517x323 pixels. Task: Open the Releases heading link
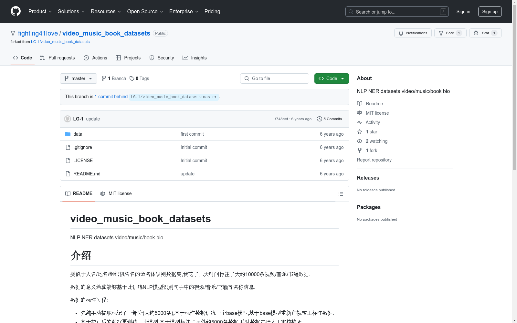(368, 178)
